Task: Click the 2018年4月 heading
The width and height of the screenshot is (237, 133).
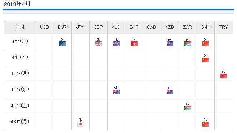Action: point(17,4)
